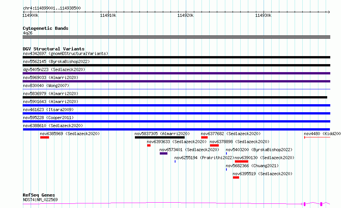
Task: Click the nsv6377682 Sedlazeck2020 label
Action: click(x=231, y=134)
